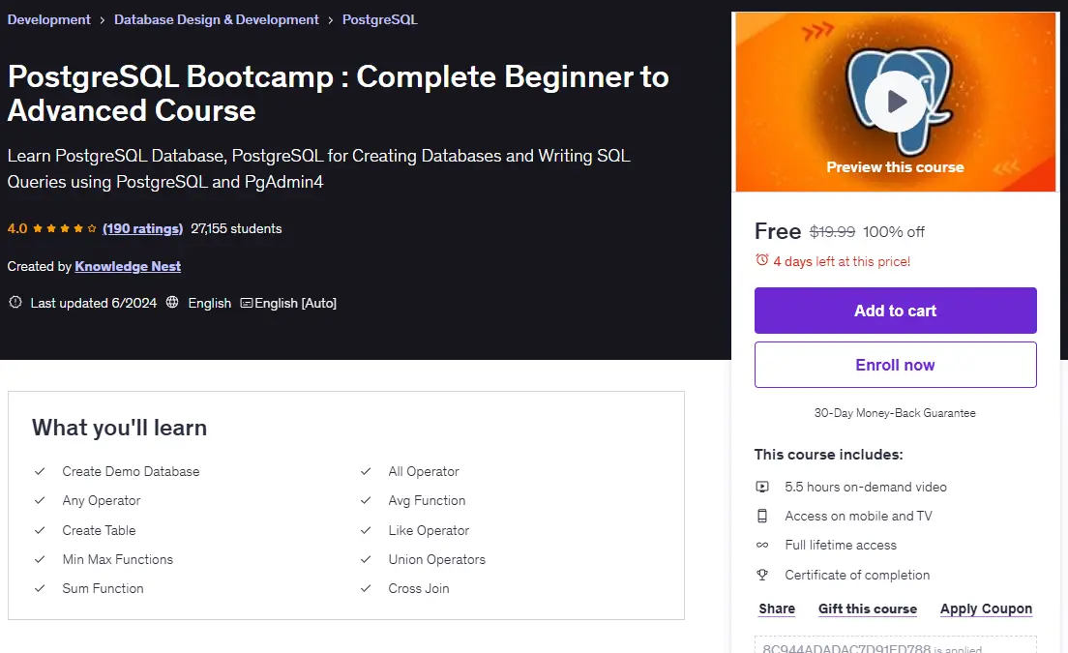
Task: Click the star rating icons
Action: point(65,228)
